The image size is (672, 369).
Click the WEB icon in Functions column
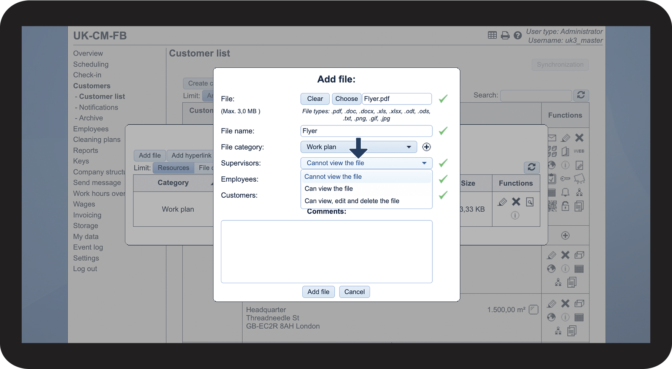click(x=579, y=151)
